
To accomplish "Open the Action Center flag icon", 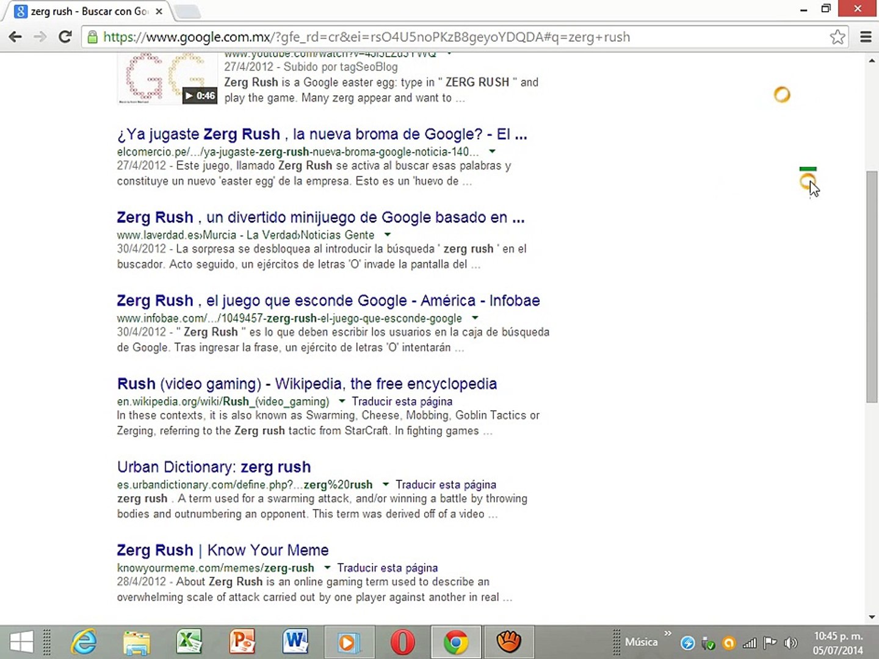I will click(770, 643).
